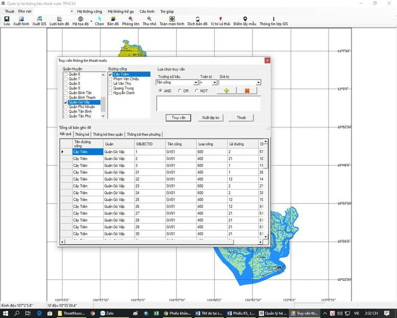Viewport: 397px width, 318px height.
Task: Click the Quận-Huyện list scroll down arrow
Action: click(103, 116)
